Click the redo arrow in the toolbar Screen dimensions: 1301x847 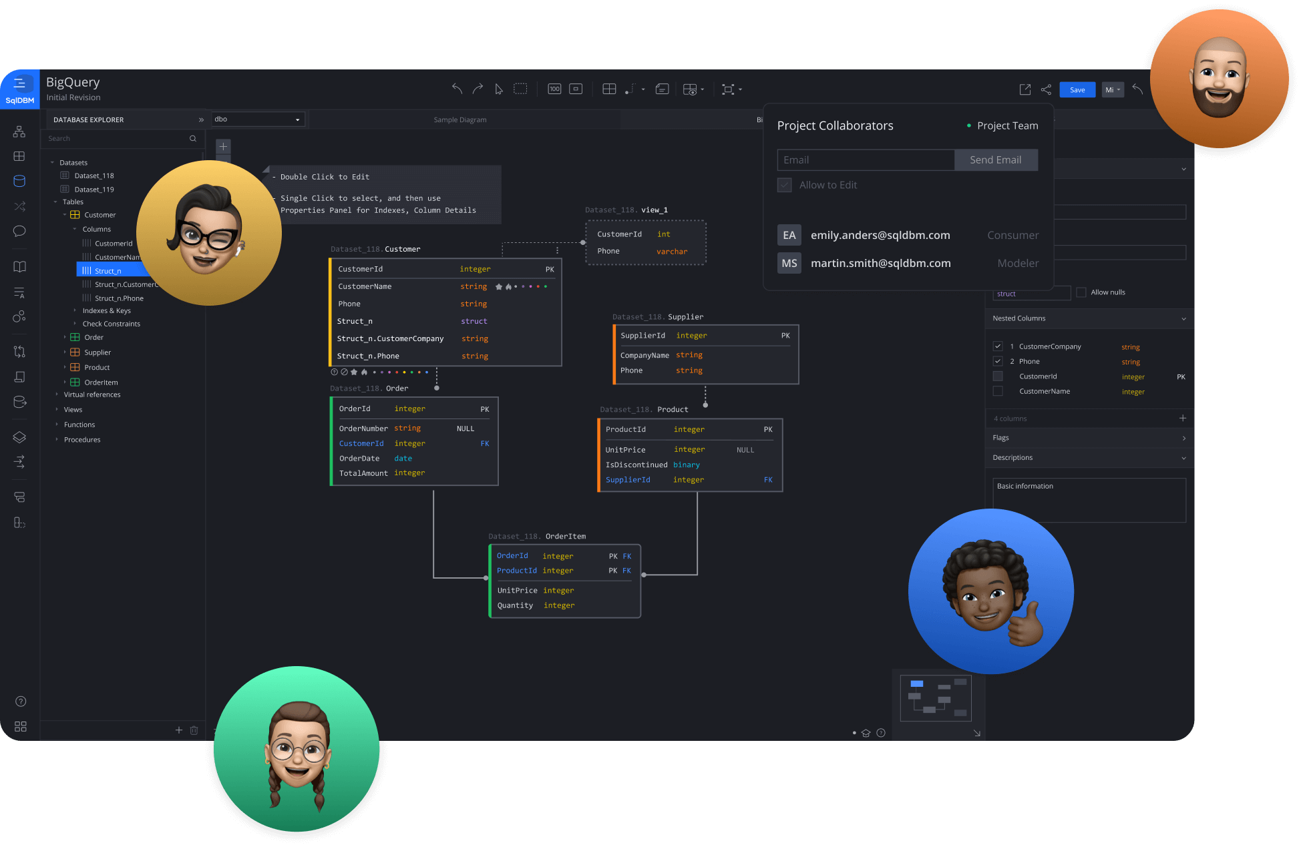(478, 89)
